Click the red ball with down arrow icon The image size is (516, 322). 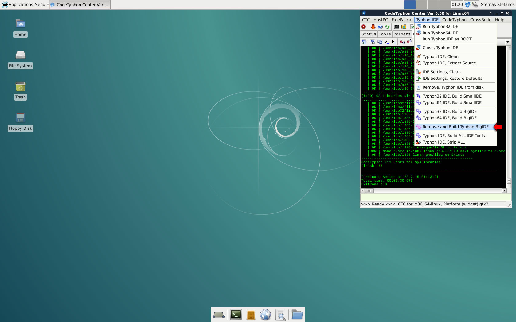click(x=402, y=42)
